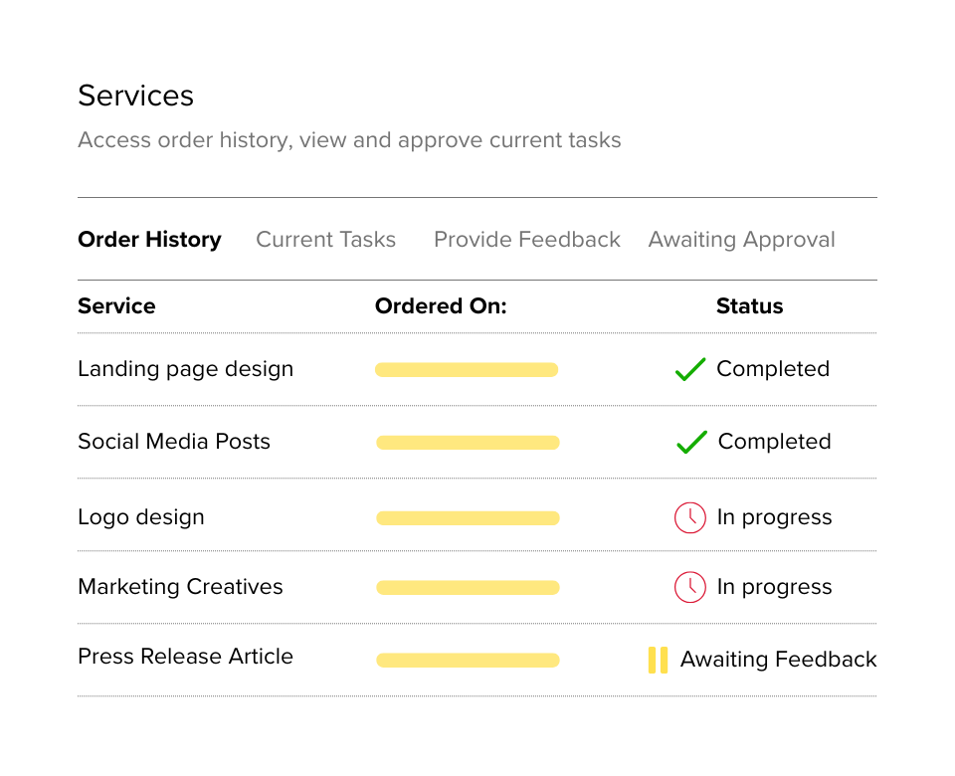Click the Service column header

[116, 305]
